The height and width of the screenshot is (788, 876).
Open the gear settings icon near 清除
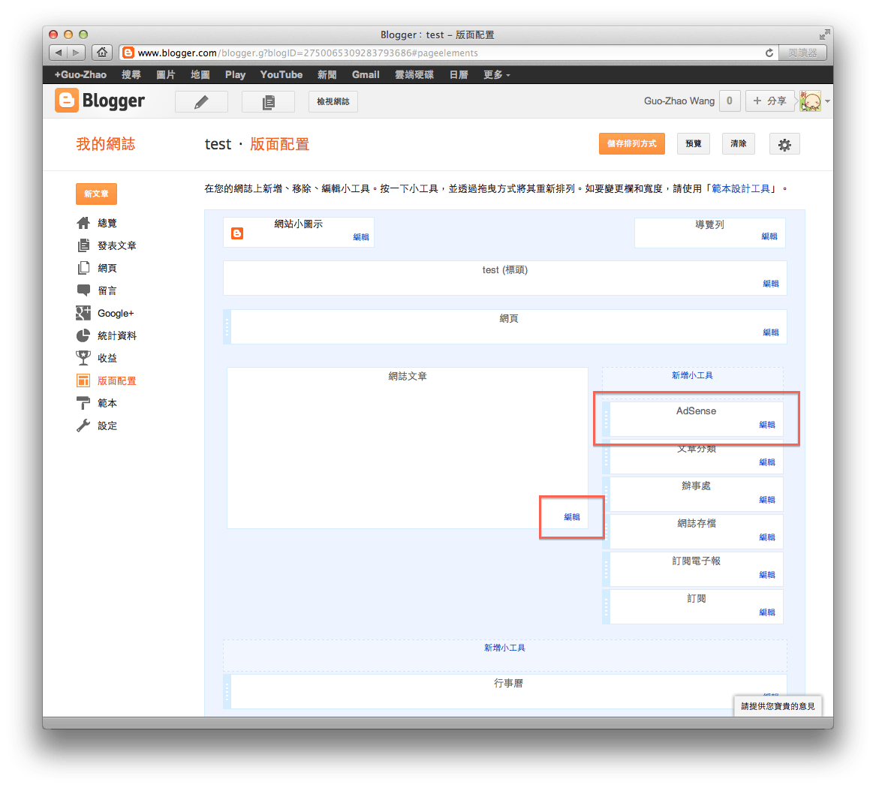click(x=784, y=143)
